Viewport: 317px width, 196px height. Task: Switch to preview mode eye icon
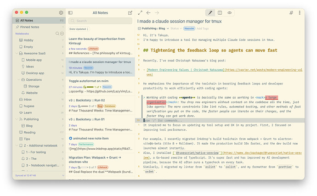(x=229, y=13)
